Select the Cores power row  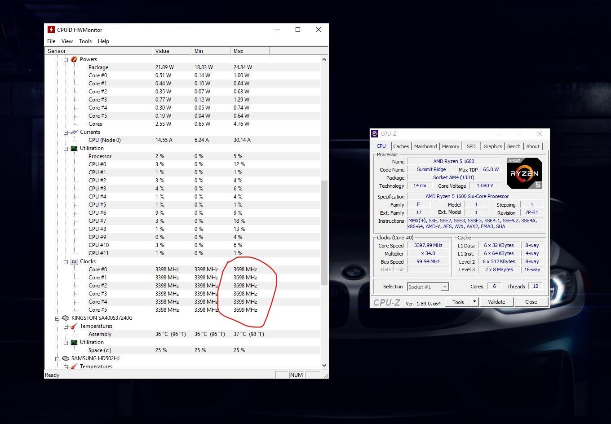204,124
